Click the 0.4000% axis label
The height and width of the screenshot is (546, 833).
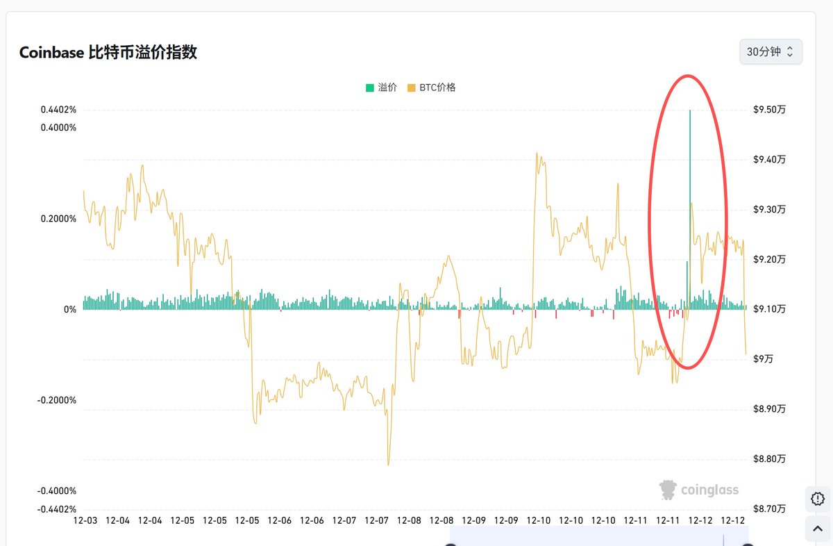(57, 128)
